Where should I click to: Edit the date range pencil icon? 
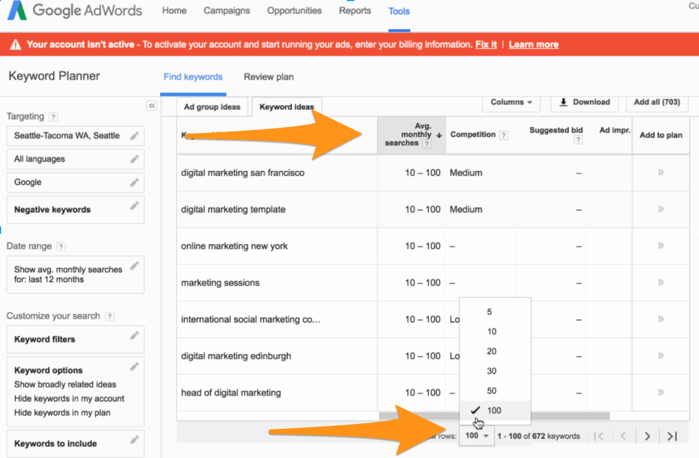click(x=134, y=266)
